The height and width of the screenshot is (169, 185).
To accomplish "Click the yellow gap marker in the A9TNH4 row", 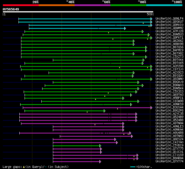I will point(95,125).
